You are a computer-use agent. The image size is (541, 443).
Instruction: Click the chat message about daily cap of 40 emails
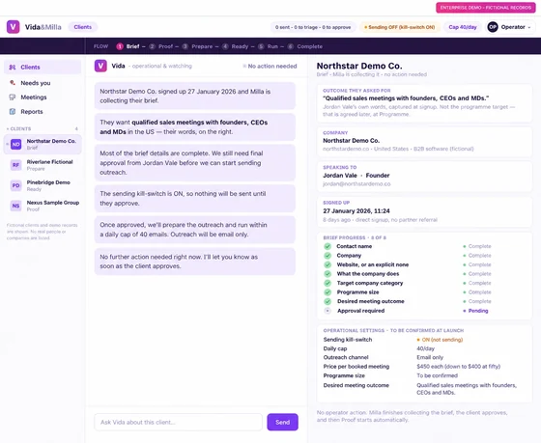click(x=195, y=230)
